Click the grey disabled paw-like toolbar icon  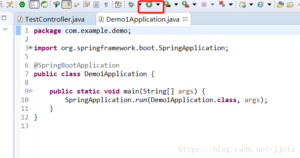tap(77, 5)
